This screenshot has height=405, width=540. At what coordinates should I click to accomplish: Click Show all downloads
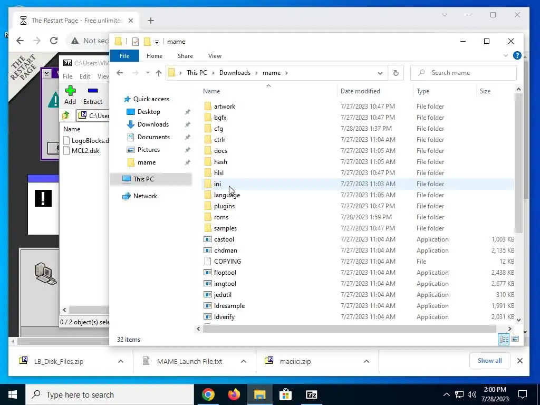pyautogui.click(x=489, y=361)
